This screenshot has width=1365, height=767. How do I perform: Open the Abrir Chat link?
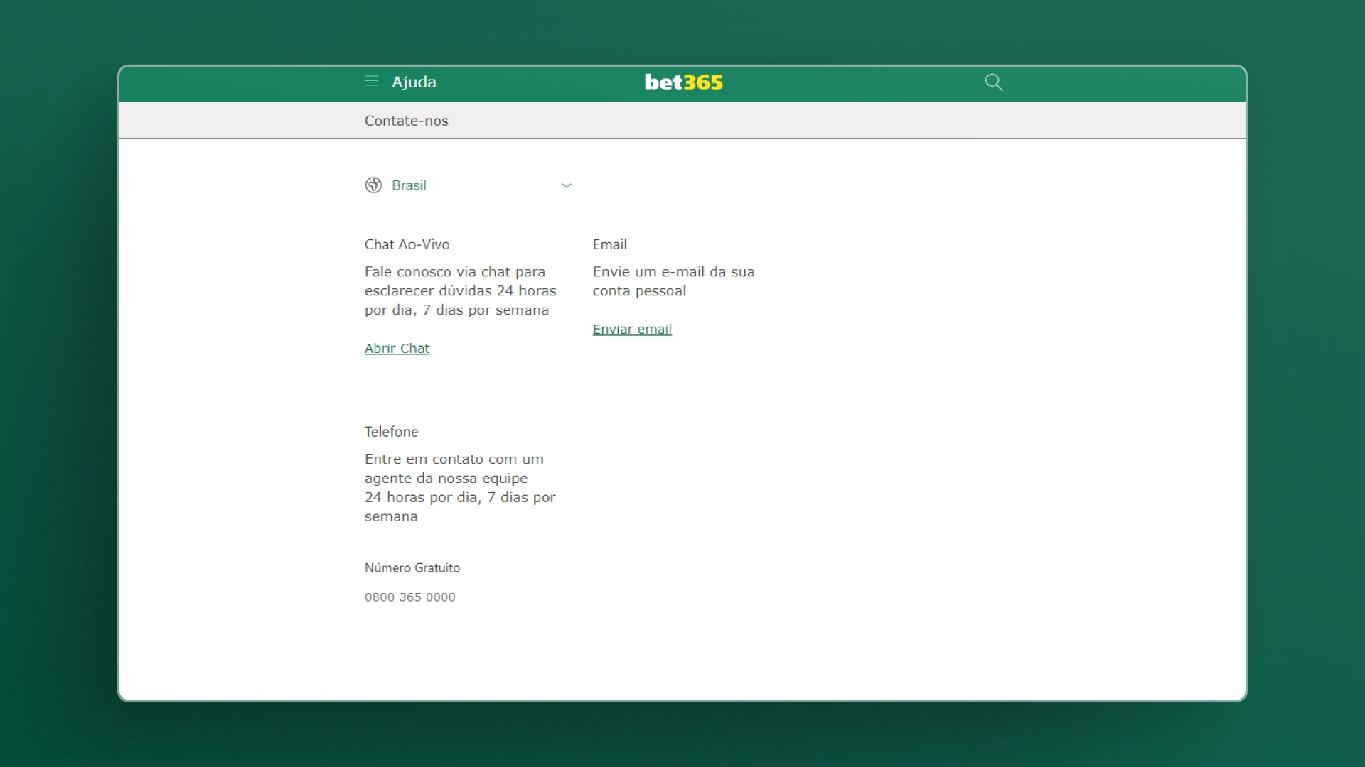pyautogui.click(x=397, y=348)
